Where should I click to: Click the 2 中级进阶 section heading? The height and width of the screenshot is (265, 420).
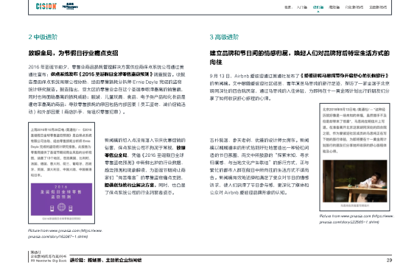pos(43,37)
